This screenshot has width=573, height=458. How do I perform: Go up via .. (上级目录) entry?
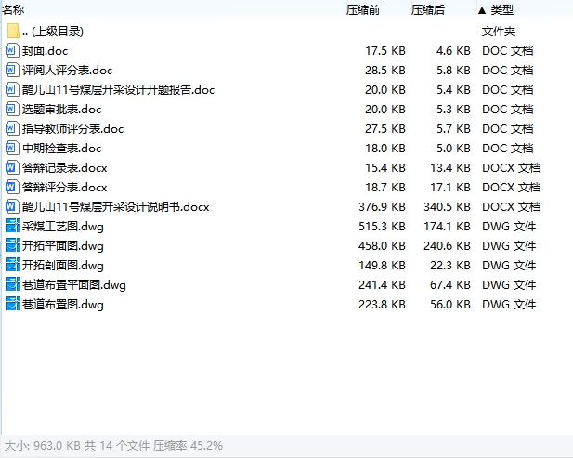click(53, 32)
